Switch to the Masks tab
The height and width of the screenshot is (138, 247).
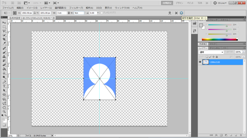coord(212,44)
